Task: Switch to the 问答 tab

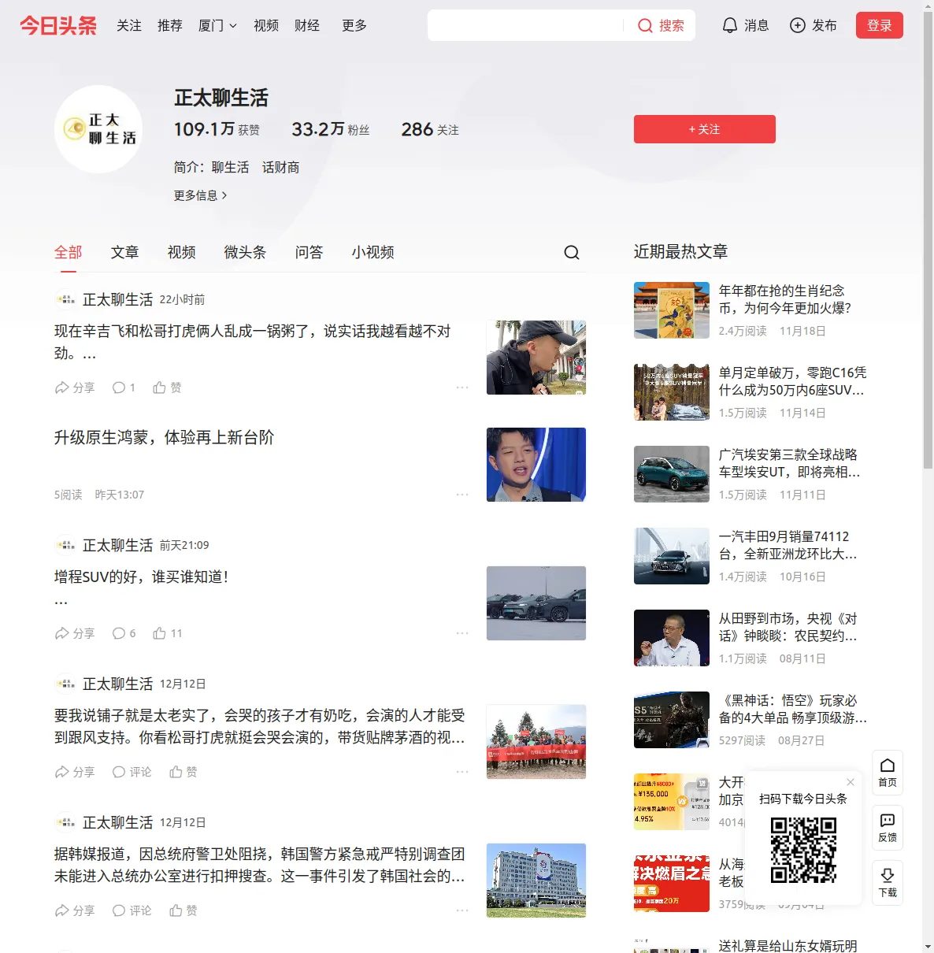Action: (x=309, y=252)
